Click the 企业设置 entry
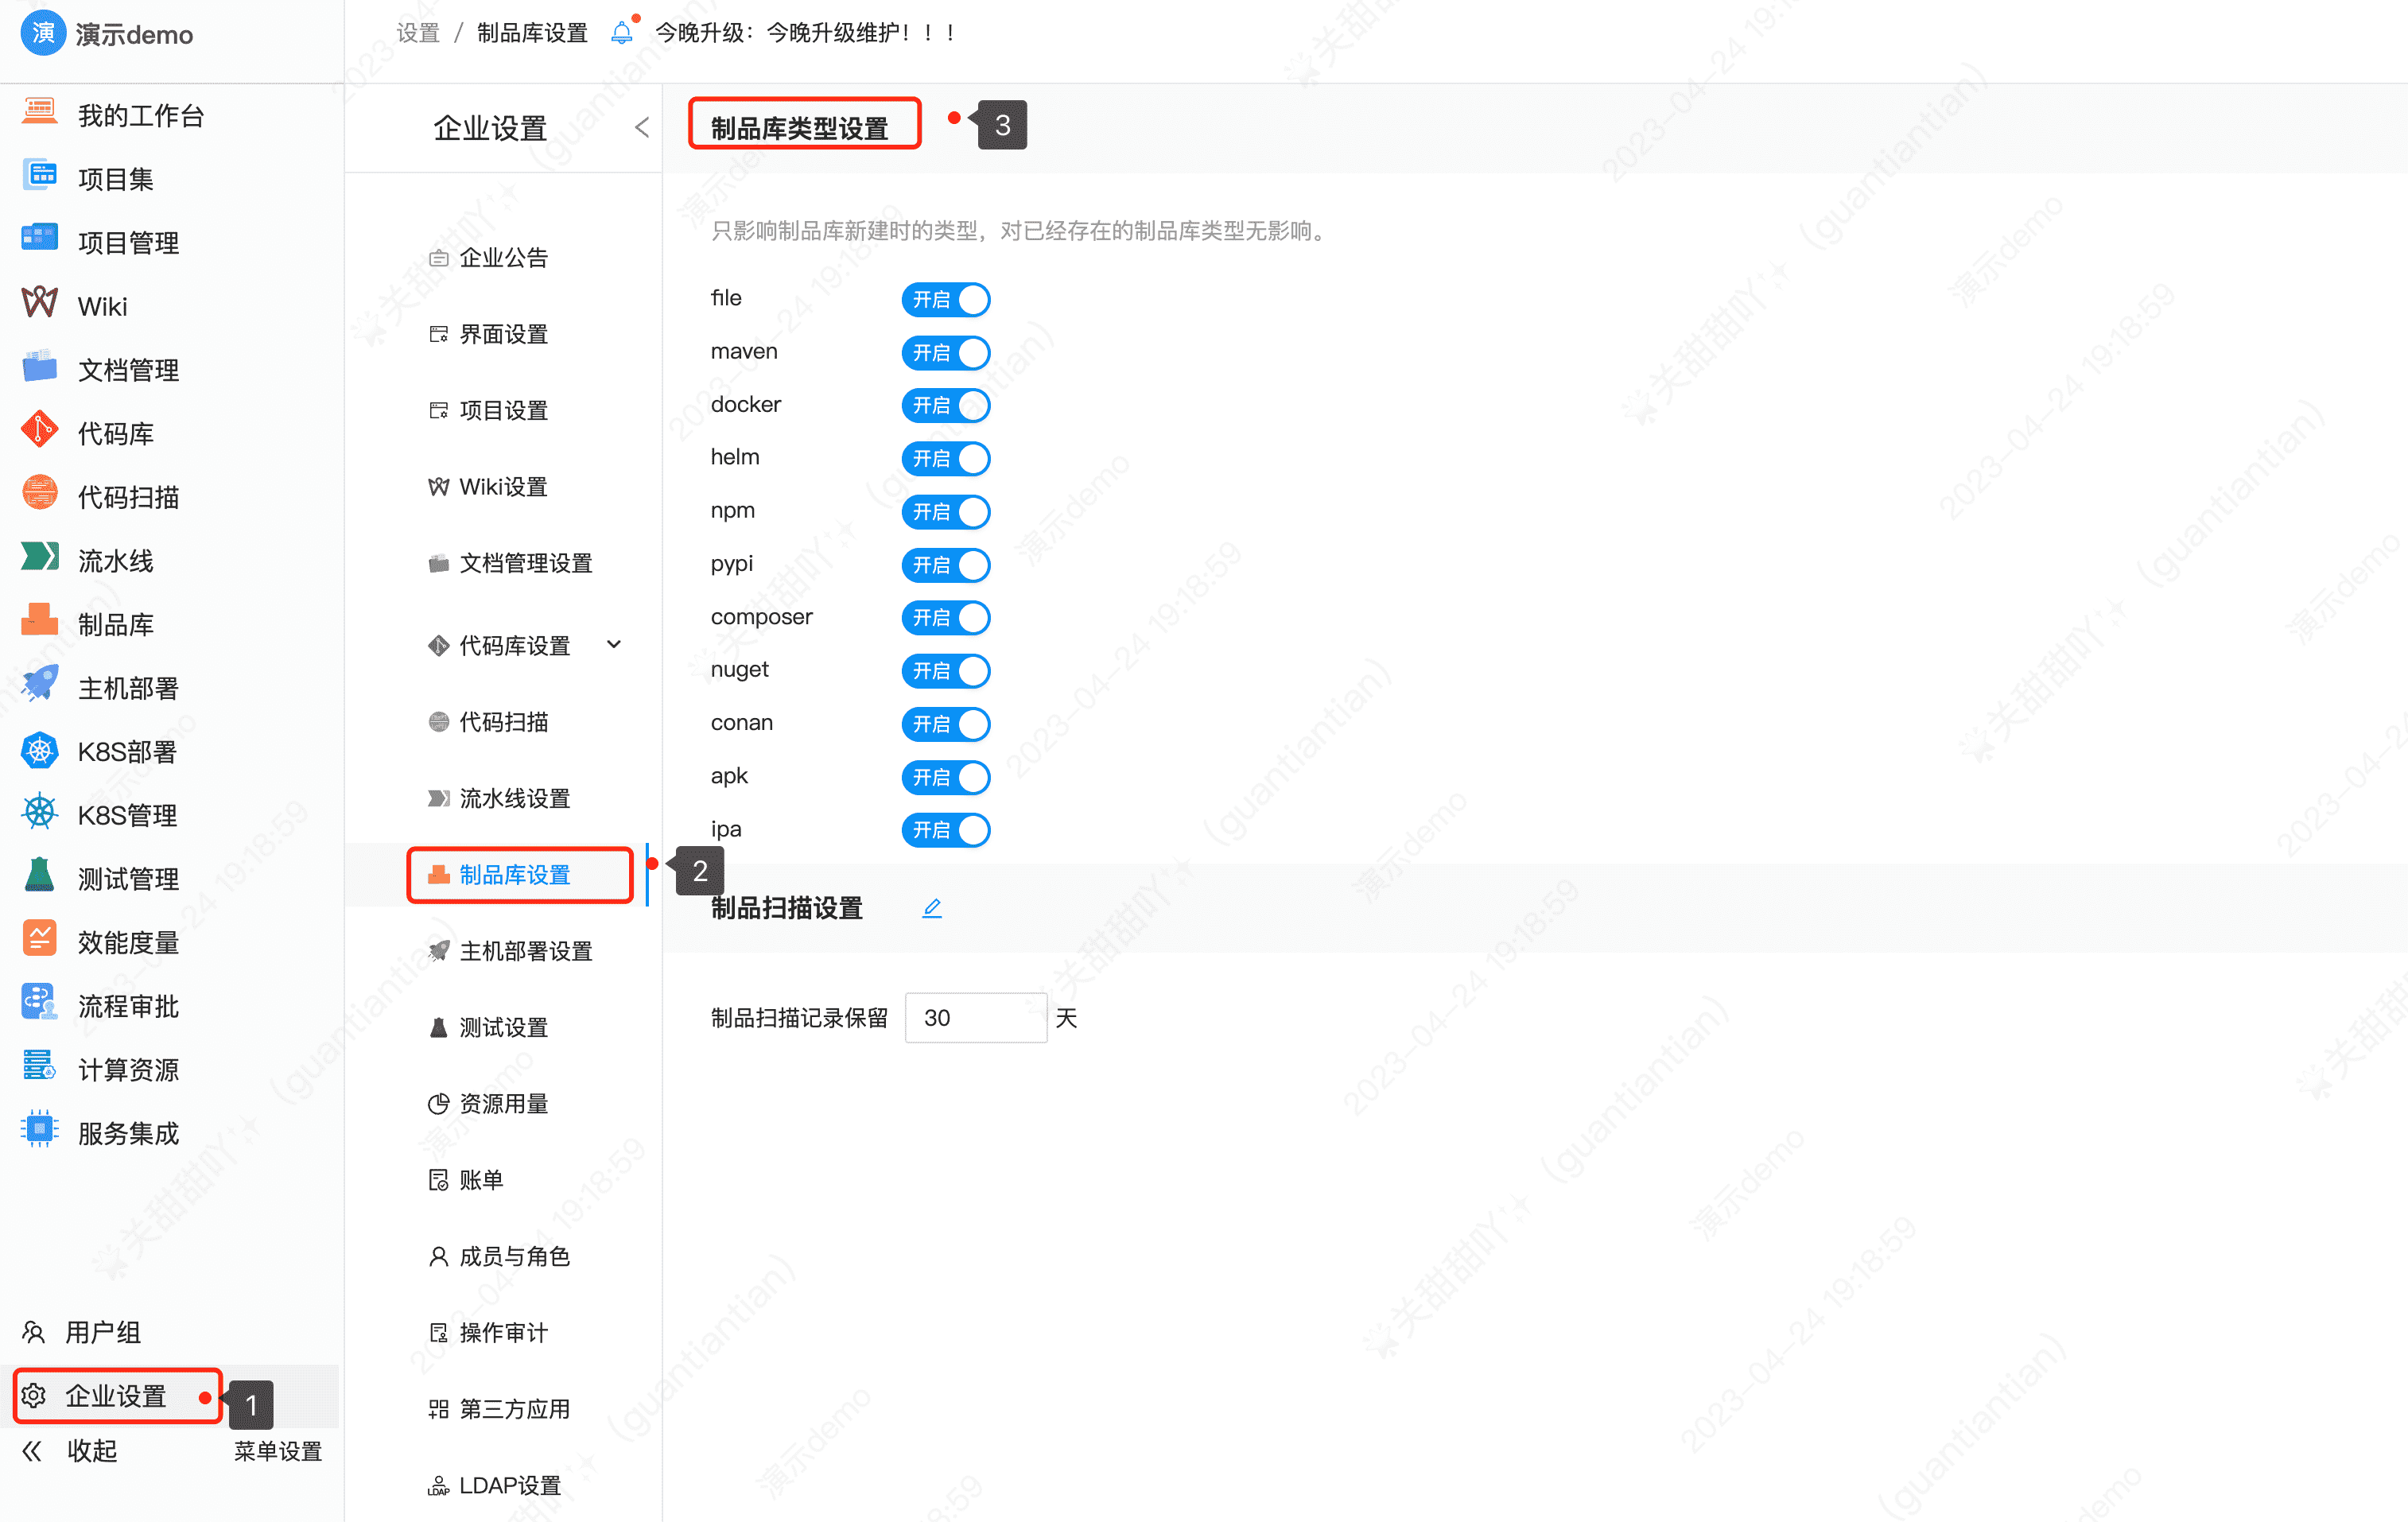 [117, 1395]
